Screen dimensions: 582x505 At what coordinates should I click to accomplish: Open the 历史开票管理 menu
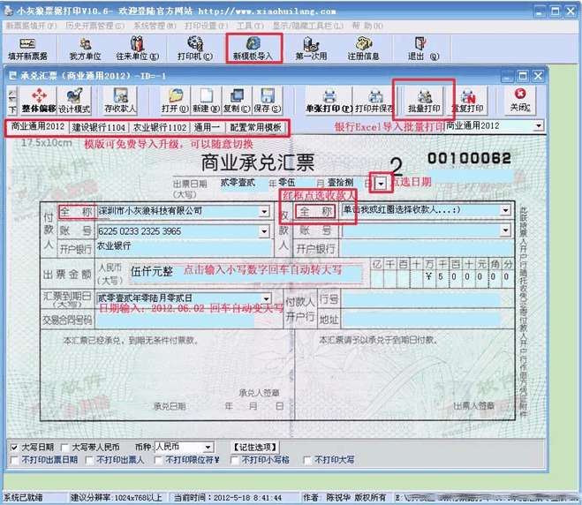tap(95, 26)
